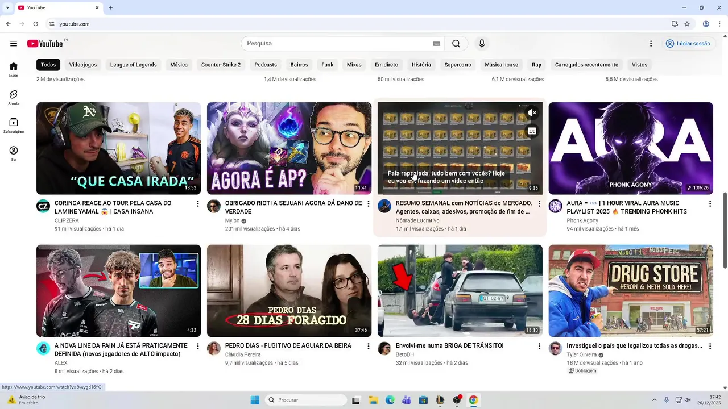Select the Counter-Strike 2 filter chip
The height and width of the screenshot is (409, 728).
click(x=221, y=65)
